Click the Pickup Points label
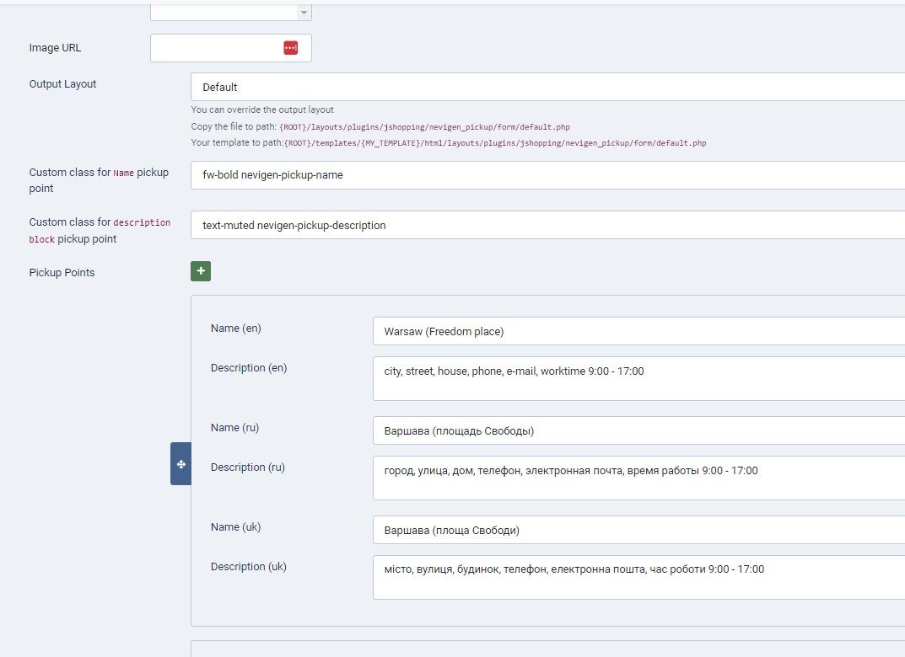This screenshot has height=657, width=905. (62, 273)
